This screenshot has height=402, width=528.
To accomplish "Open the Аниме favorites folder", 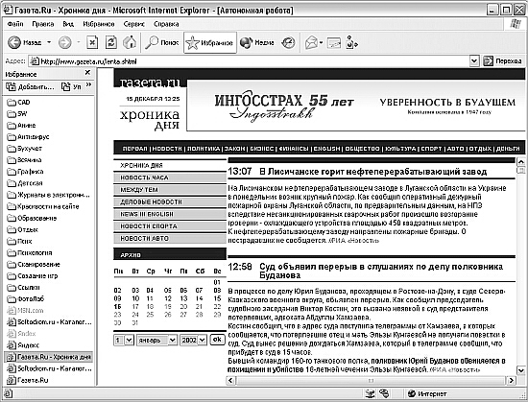I will (21, 126).
